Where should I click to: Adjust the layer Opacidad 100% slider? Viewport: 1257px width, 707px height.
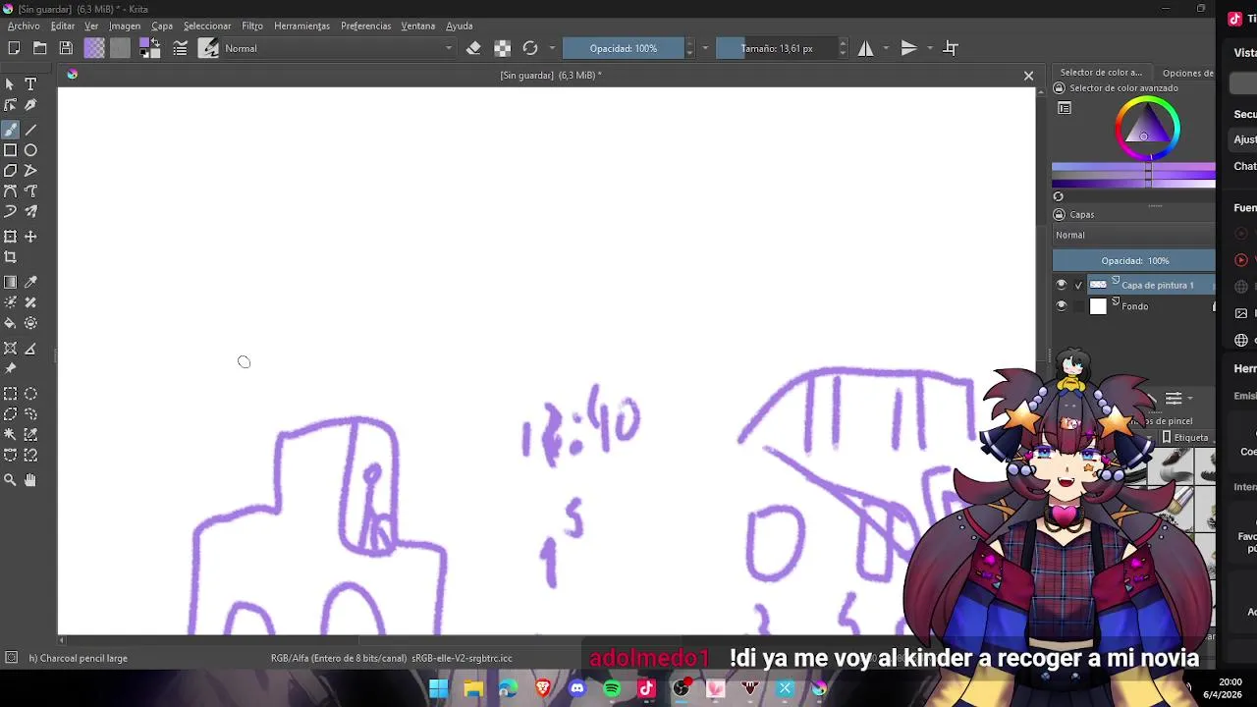[x=1134, y=261]
